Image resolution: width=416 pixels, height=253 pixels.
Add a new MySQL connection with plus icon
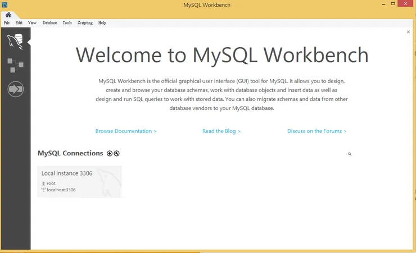coord(110,153)
